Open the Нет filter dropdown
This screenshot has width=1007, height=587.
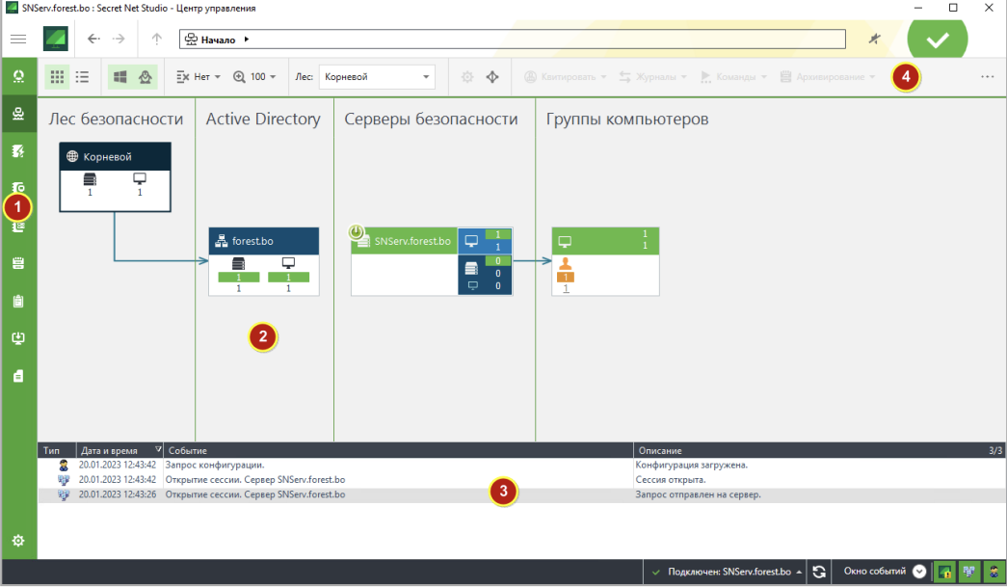pos(198,77)
